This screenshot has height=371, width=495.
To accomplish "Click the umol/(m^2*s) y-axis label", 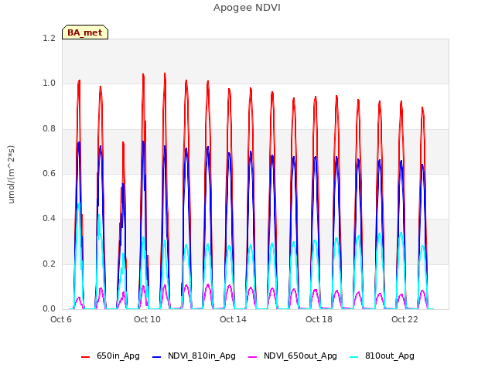I will pyautogui.click(x=11, y=175).
